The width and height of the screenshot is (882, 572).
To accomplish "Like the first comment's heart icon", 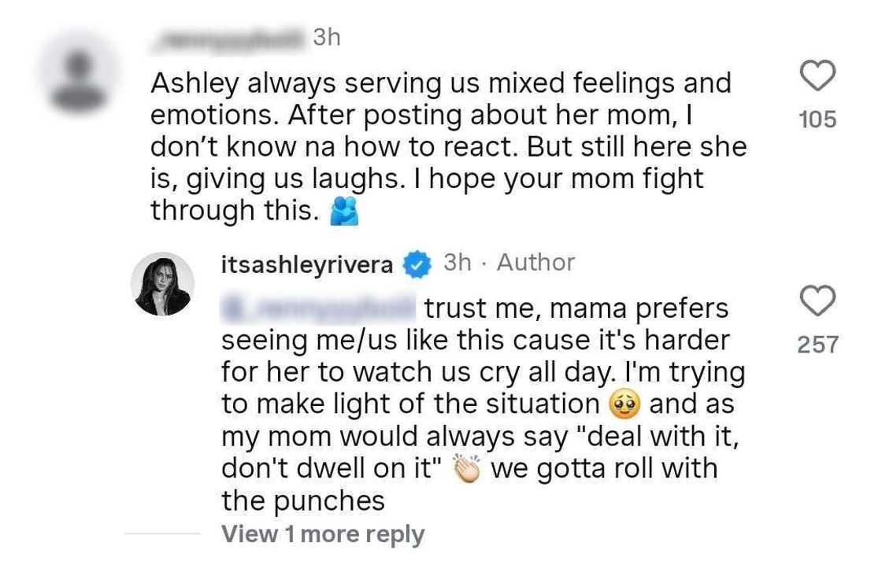I will coord(819,76).
